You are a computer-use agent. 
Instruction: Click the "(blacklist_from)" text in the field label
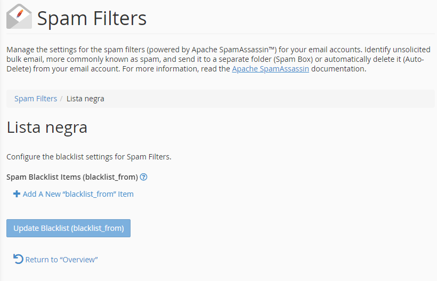pyautogui.click(x=111, y=177)
